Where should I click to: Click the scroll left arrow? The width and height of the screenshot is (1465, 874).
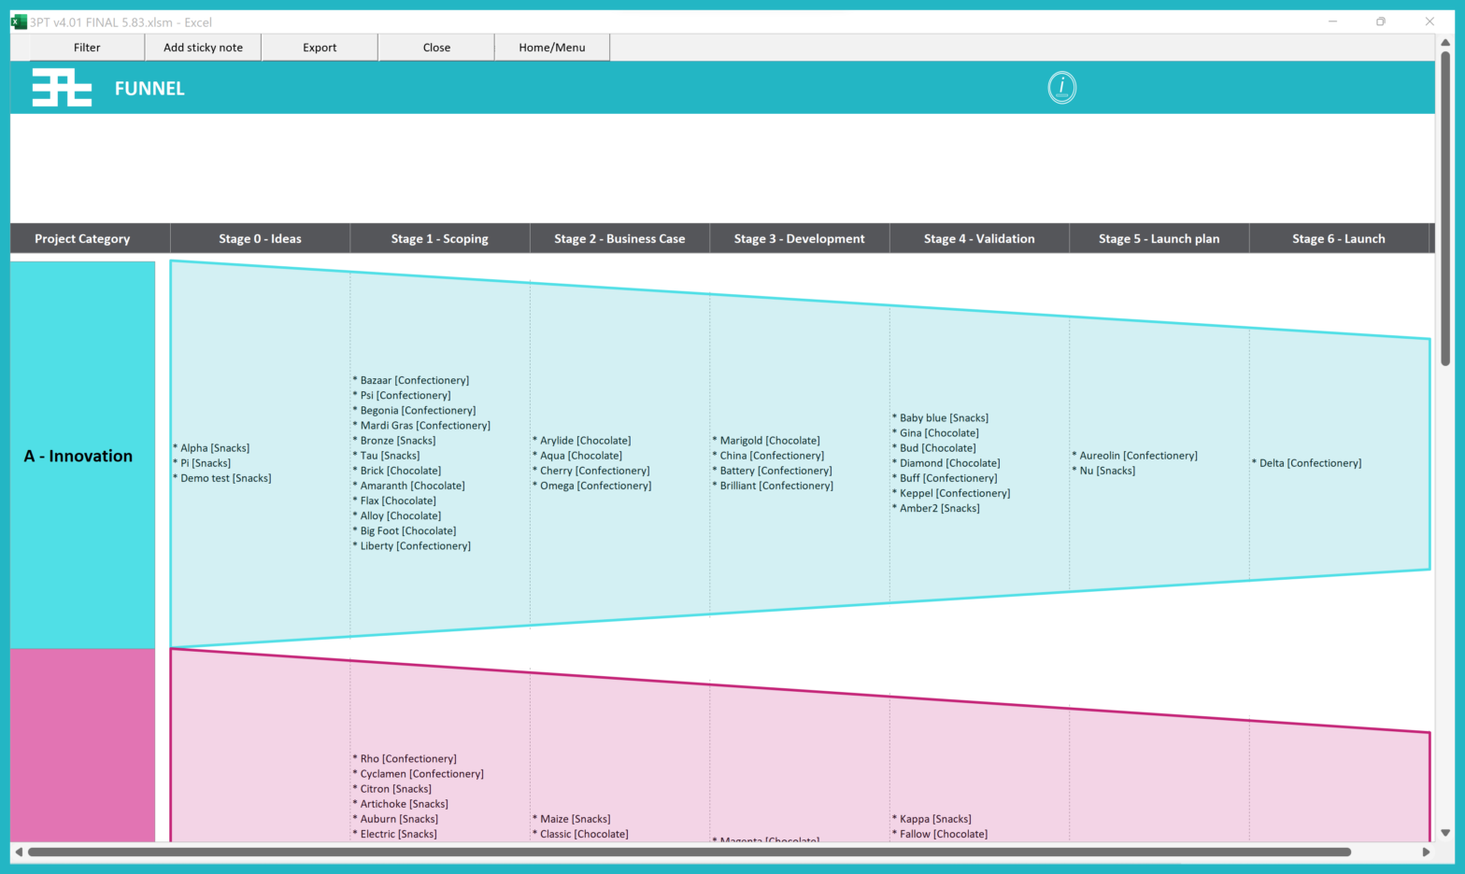(x=19, y=852)
